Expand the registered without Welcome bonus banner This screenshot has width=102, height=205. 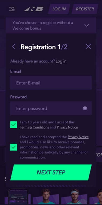click(51, 25)
